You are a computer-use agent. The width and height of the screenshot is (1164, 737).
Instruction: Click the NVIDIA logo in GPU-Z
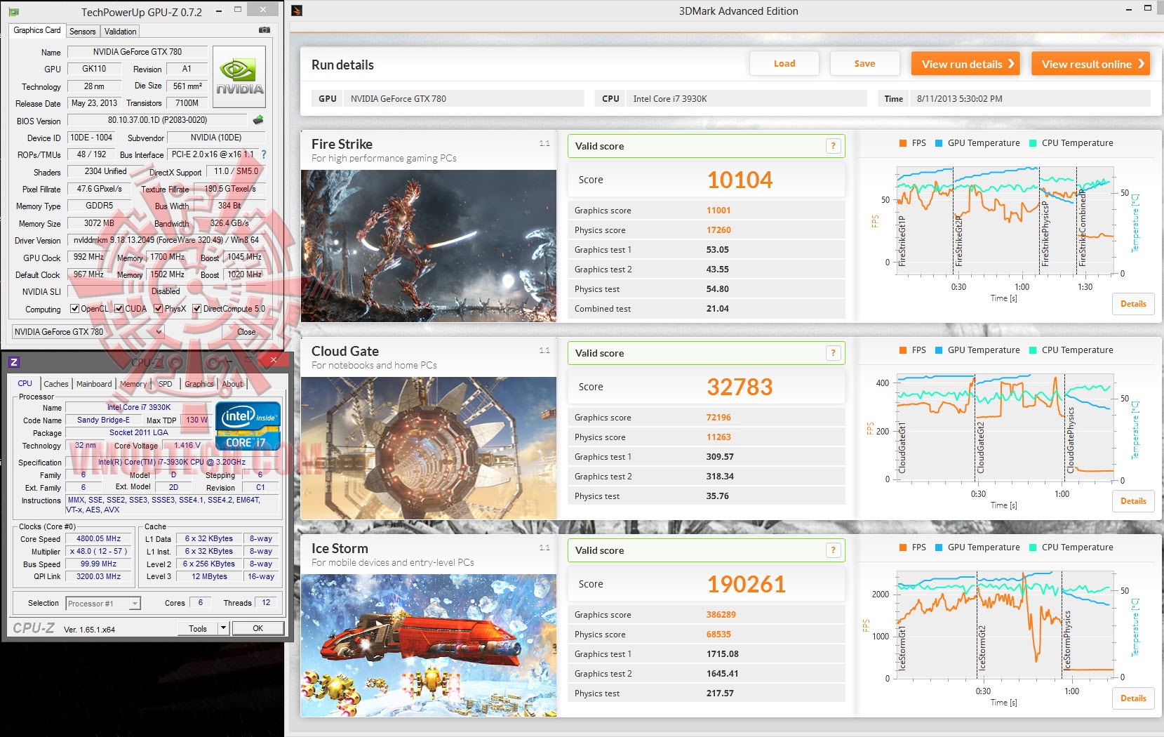[239, 77]
